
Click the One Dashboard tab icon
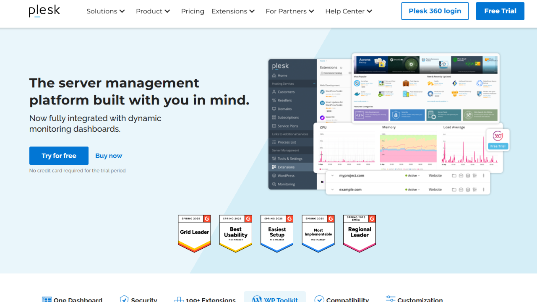(x=47, y=299)
